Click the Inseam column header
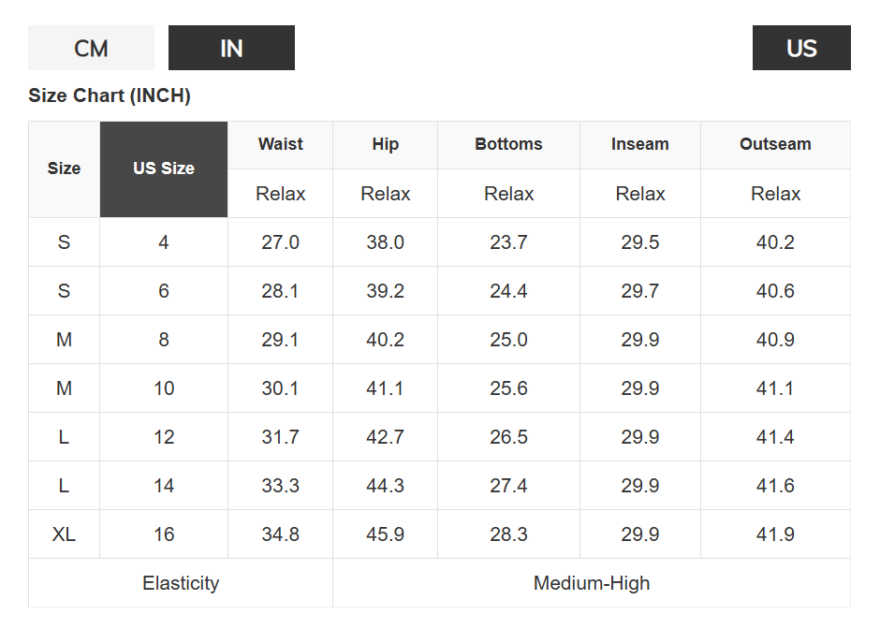 pyautogui.click(x=640, y=144)
